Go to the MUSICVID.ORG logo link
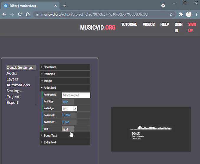The height and width of the screenshot is (164, 200). [98, 27]
